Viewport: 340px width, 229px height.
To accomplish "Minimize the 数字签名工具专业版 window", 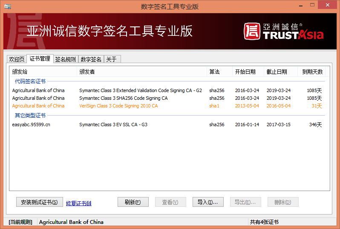I will point(301,6).
